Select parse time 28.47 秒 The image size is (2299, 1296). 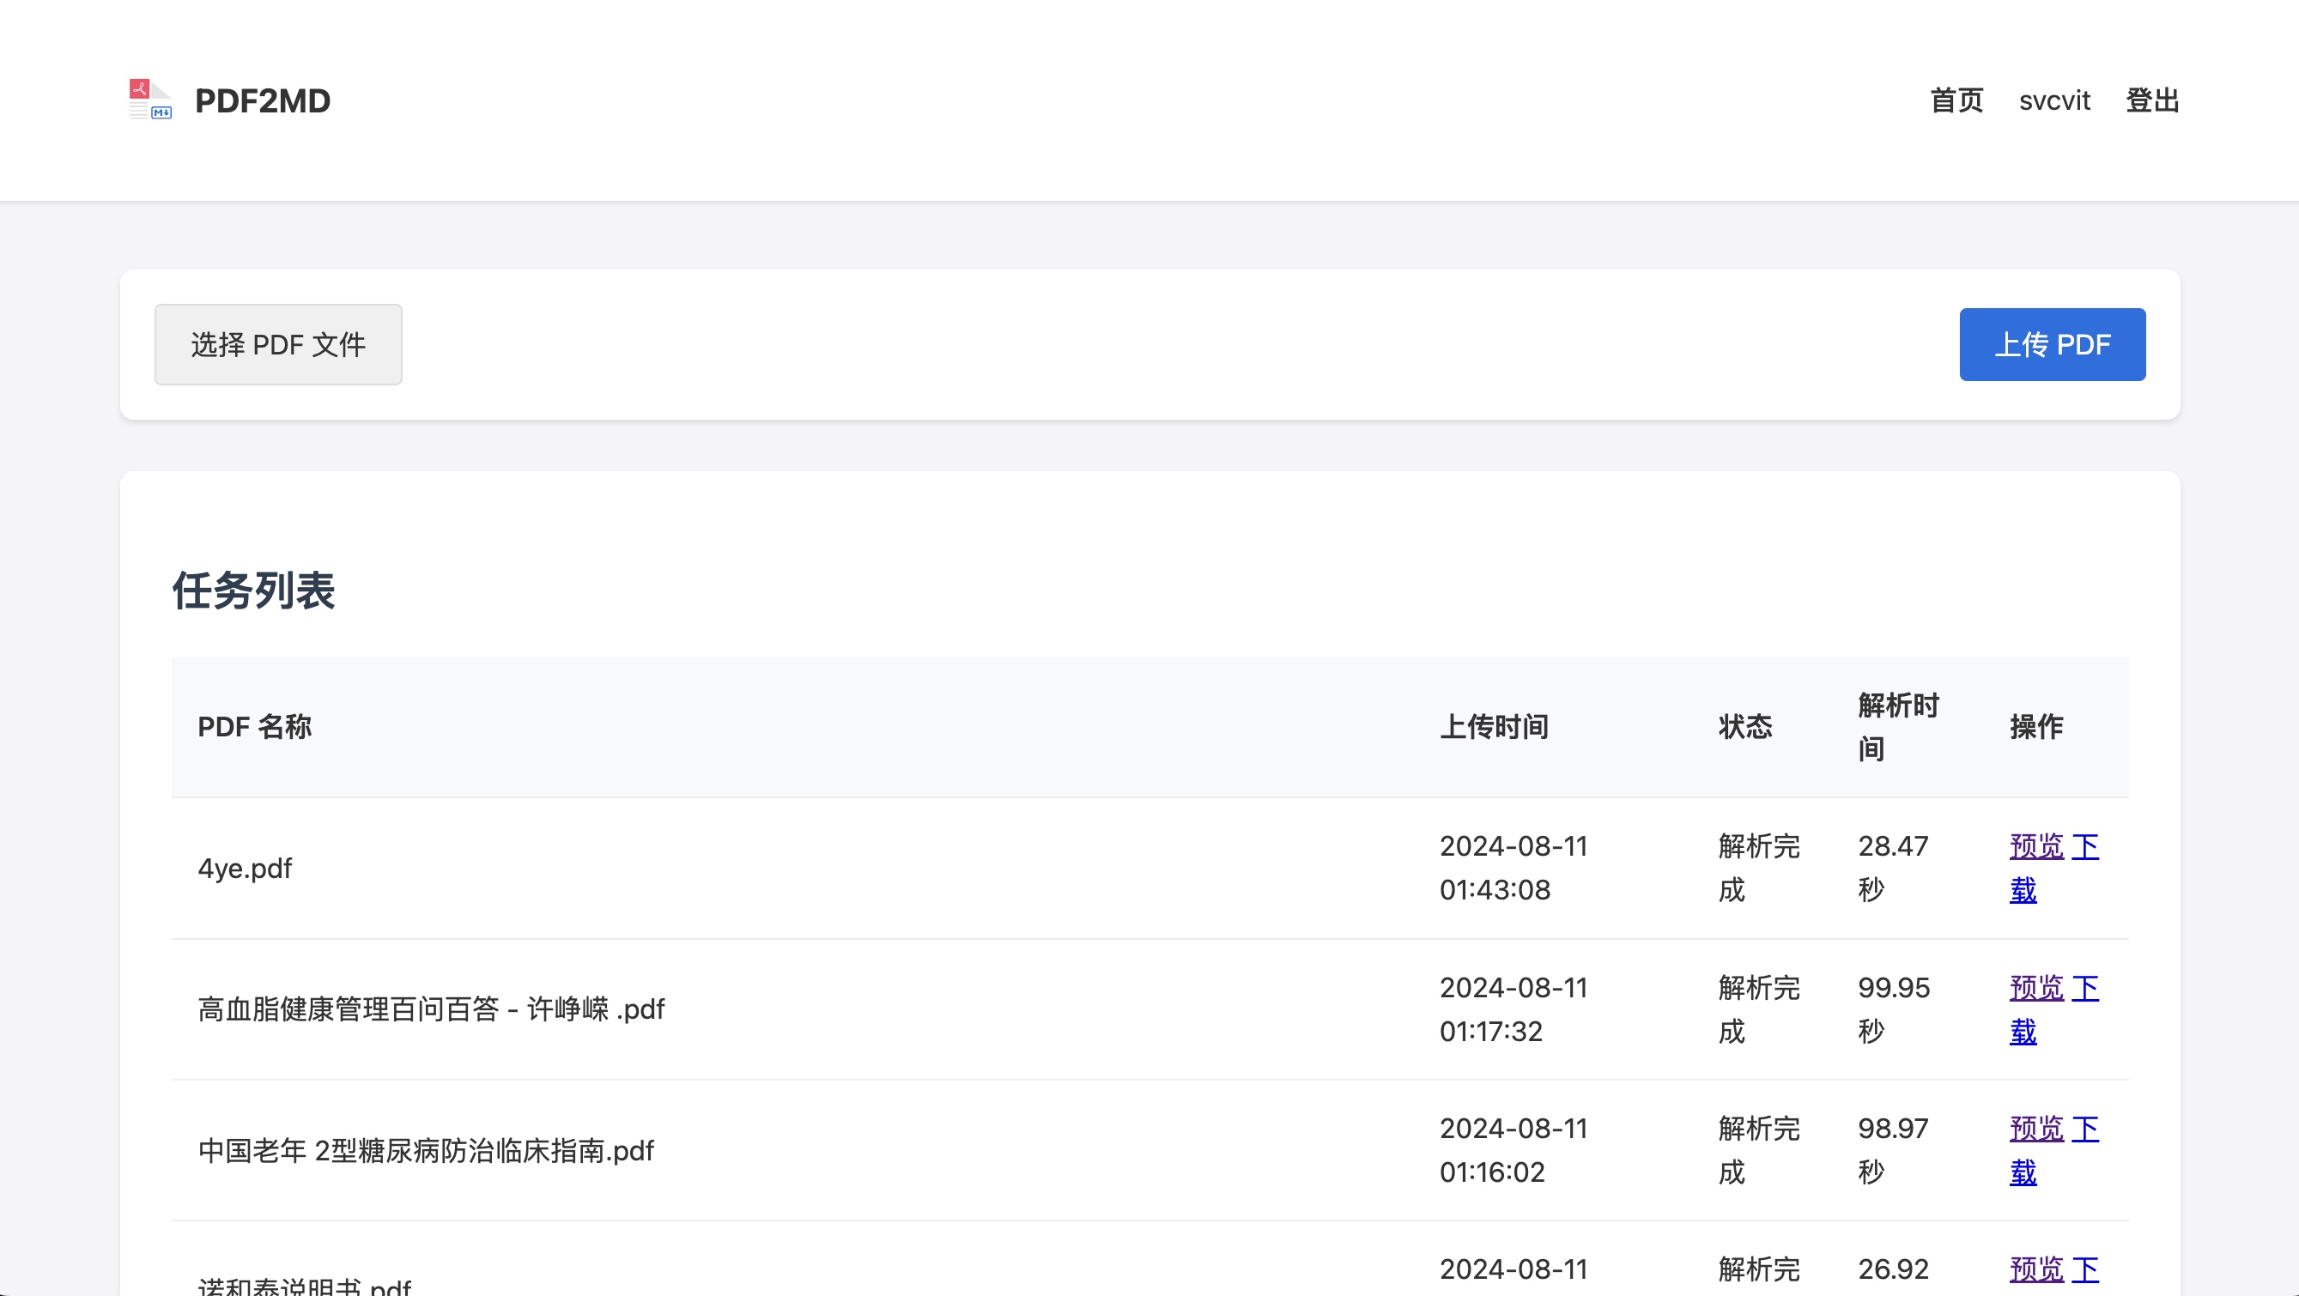point(1894,868)
